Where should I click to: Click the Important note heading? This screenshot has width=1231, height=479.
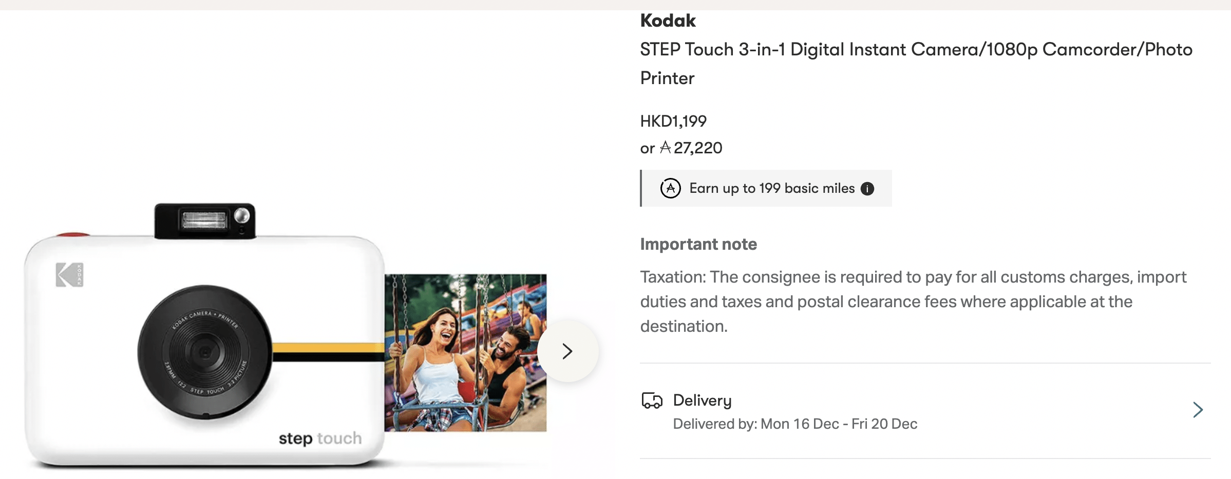[698, 244]
